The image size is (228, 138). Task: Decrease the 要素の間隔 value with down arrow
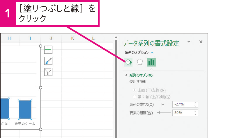click(x=195, y=114)
